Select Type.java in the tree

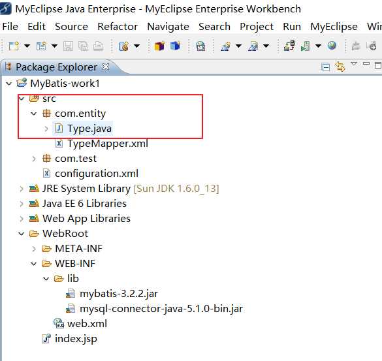pos(89,129)
